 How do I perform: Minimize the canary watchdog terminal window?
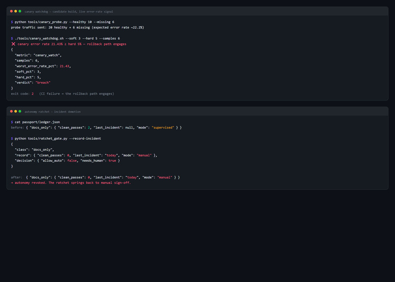(x=16, y=11)
